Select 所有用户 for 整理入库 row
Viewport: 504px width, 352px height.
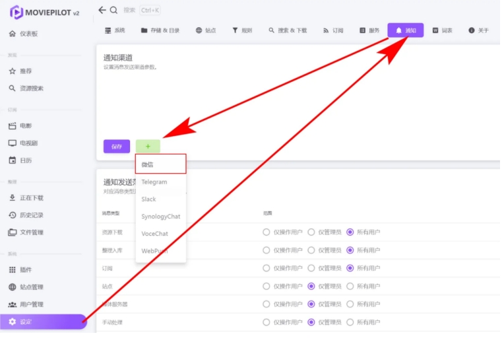pos(350,250)
